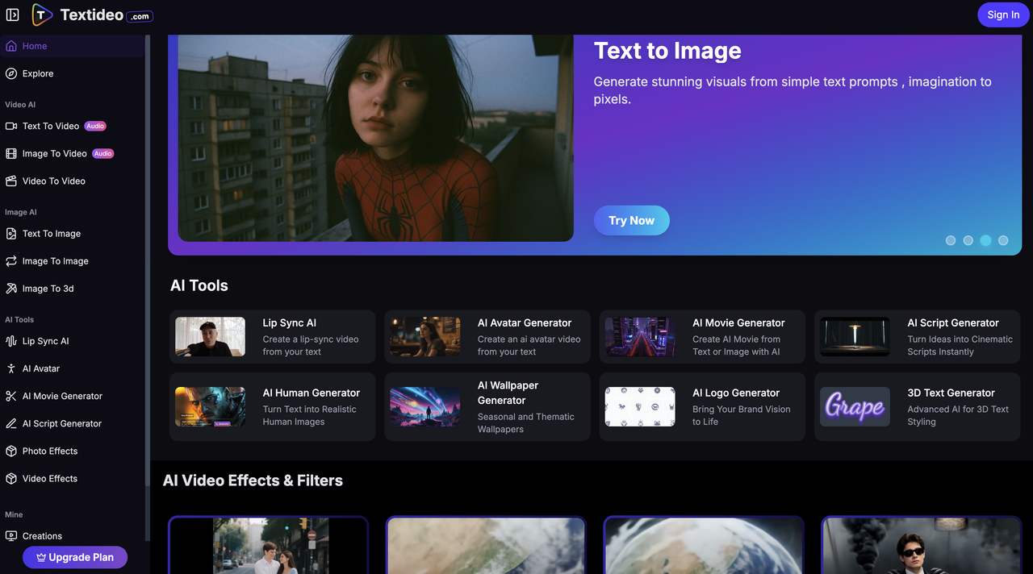Click the Sign In button

1003,15
